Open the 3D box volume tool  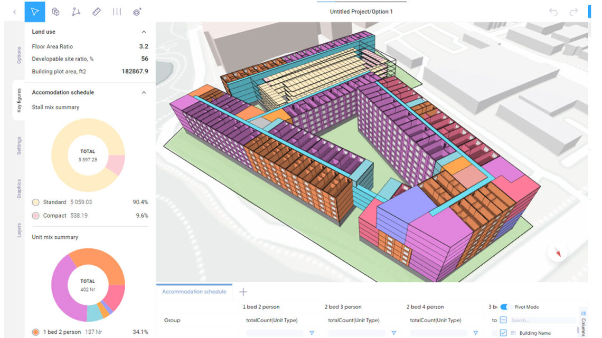click(55, 12)
